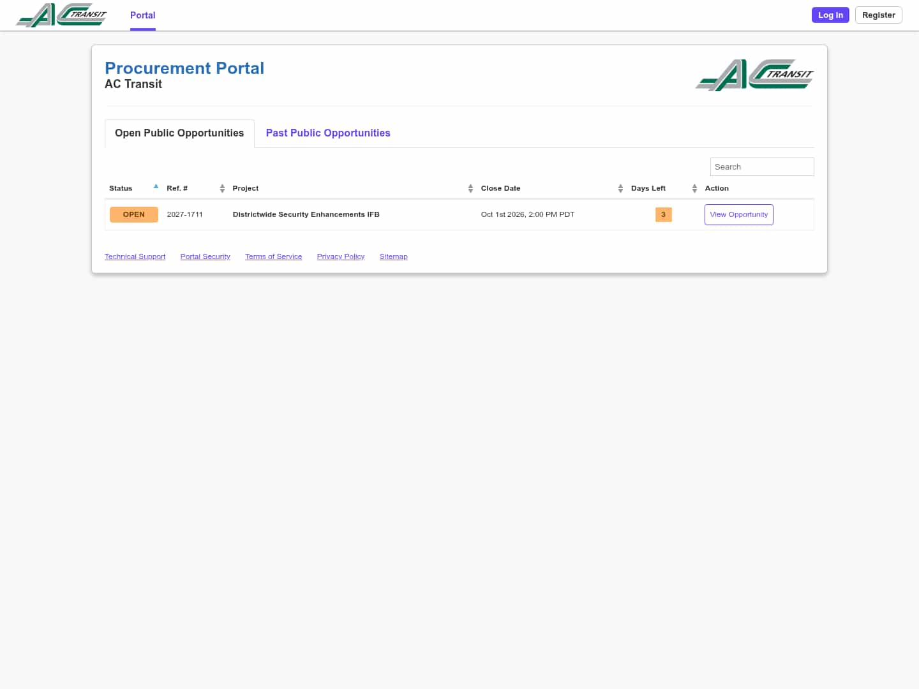The height and width of the screenshot is (689, 919).
Task: Switch to Past Public Opportunities tab
Action: (x=328, y=133)
